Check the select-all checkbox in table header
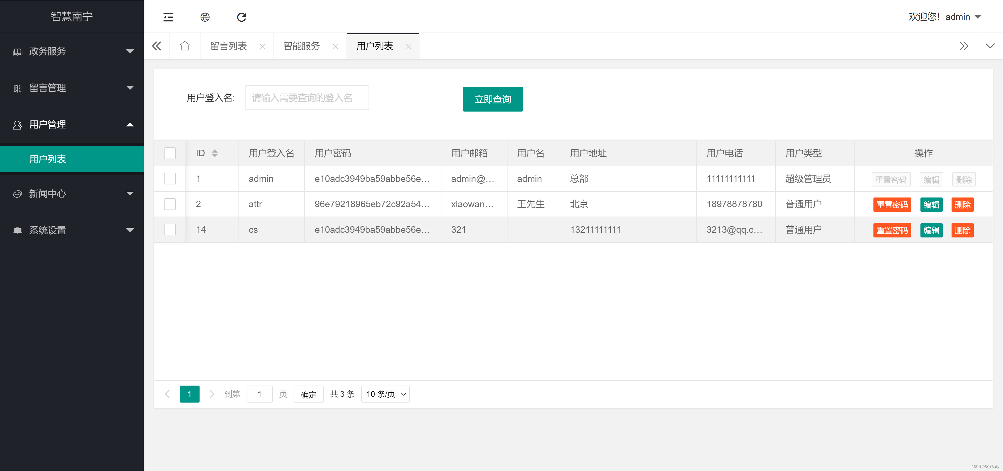 pos(169,153)
